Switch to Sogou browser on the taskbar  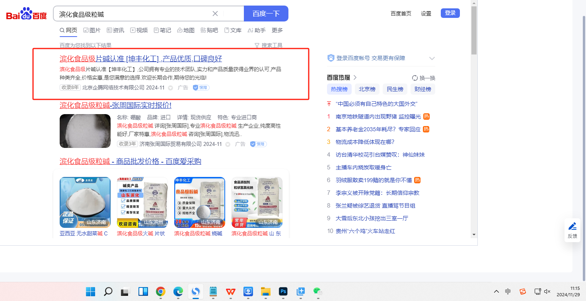point(196,291)
